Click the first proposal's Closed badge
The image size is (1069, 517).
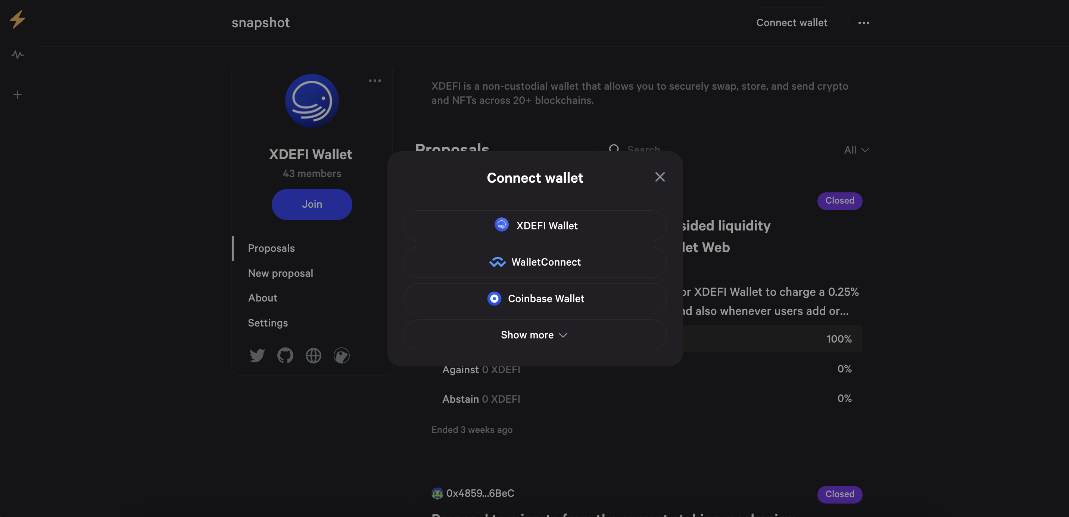(839, 201)
